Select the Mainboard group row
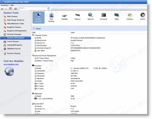The width and height of the screenshot is (152, 119). click(x=89, y=94)
